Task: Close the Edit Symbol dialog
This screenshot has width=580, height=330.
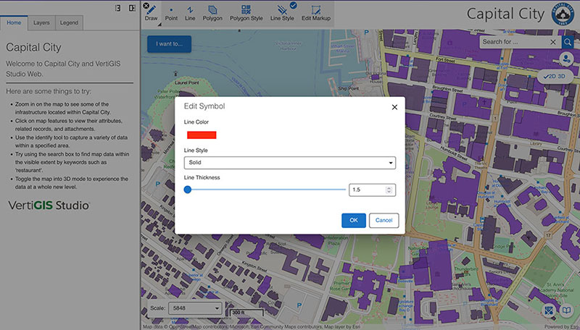Action: pyautogui.click(x=394, y=107)
